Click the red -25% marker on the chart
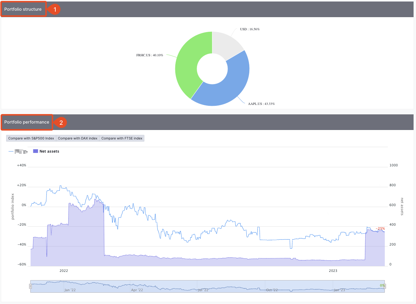This screenshot has height=304, width=416. point(380,228)
